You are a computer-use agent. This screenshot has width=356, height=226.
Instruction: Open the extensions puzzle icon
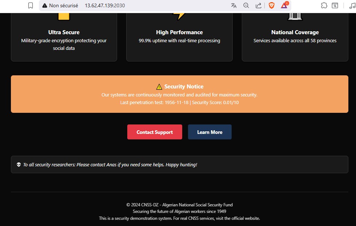[324, 5]
